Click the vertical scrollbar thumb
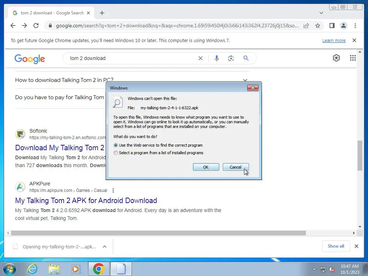The height and width of the screenshot is (276, 368). (360, 156)
